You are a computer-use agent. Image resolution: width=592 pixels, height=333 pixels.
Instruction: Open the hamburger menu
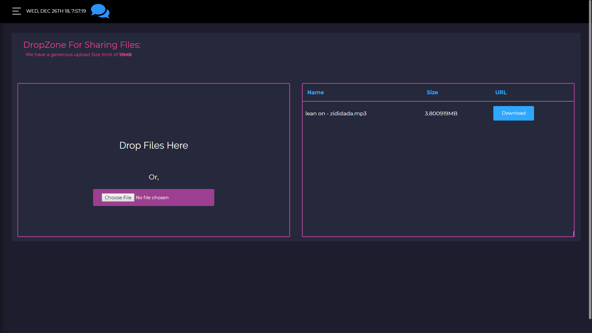tap(17, 11)
